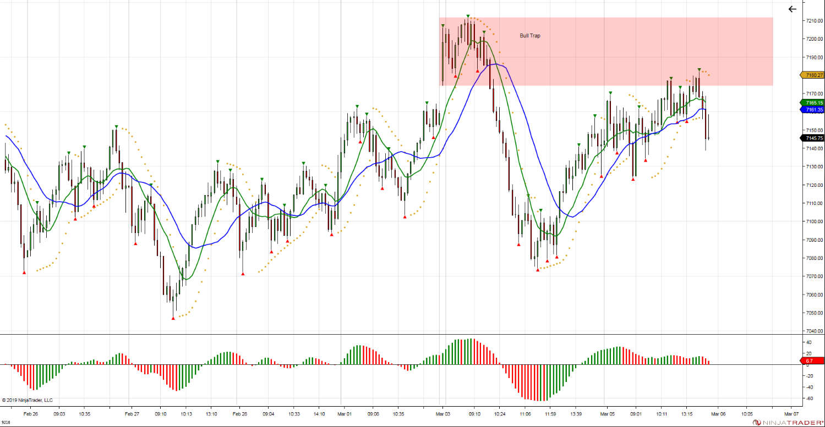Select the green 7165.15 price marker

tap(812, 103)
